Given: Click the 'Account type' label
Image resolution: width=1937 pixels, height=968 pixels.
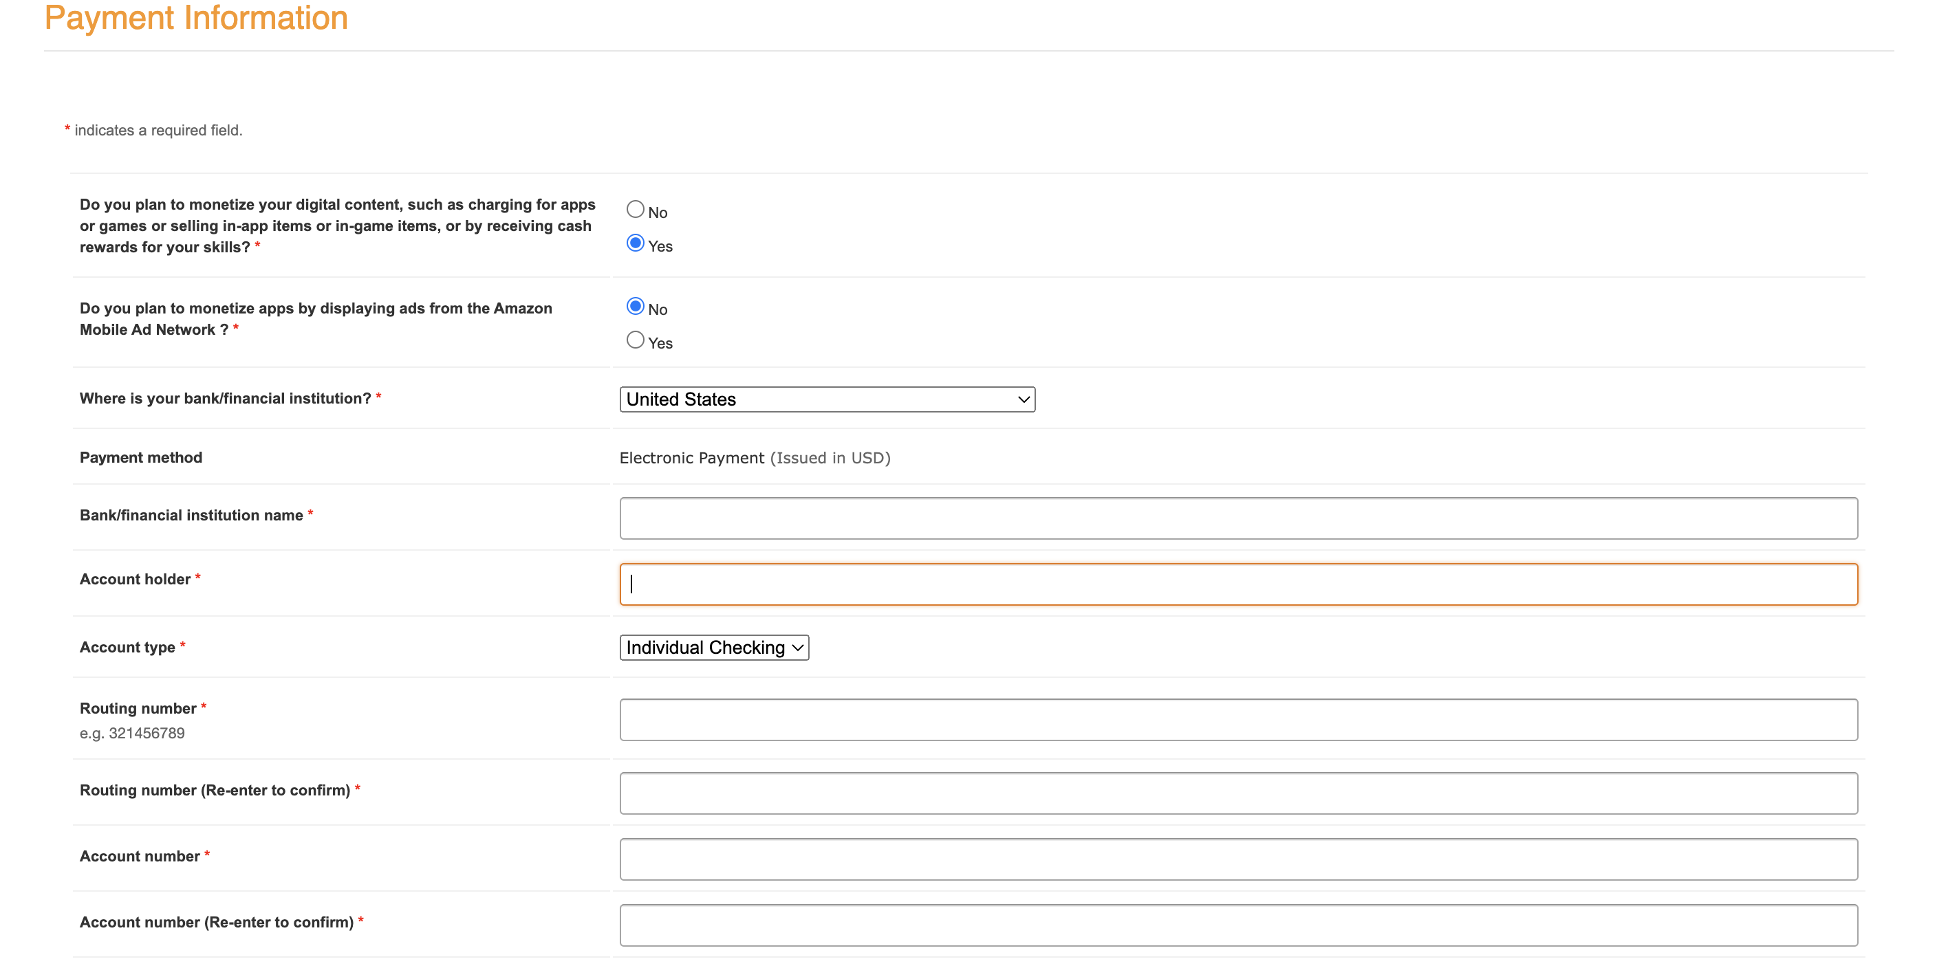Looking at the screenshot, I should click(x=128, y=647).
